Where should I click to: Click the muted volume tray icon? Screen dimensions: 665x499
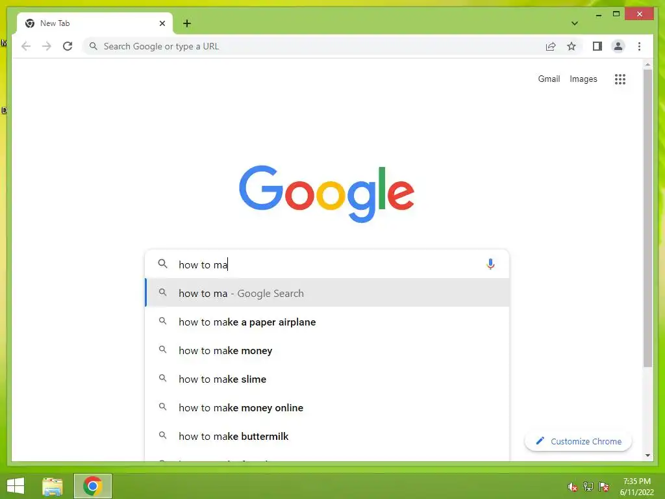(572, 487)
